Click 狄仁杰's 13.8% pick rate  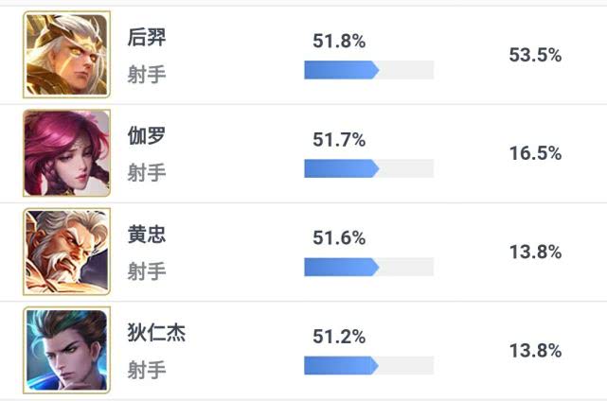tap(535, 351)
